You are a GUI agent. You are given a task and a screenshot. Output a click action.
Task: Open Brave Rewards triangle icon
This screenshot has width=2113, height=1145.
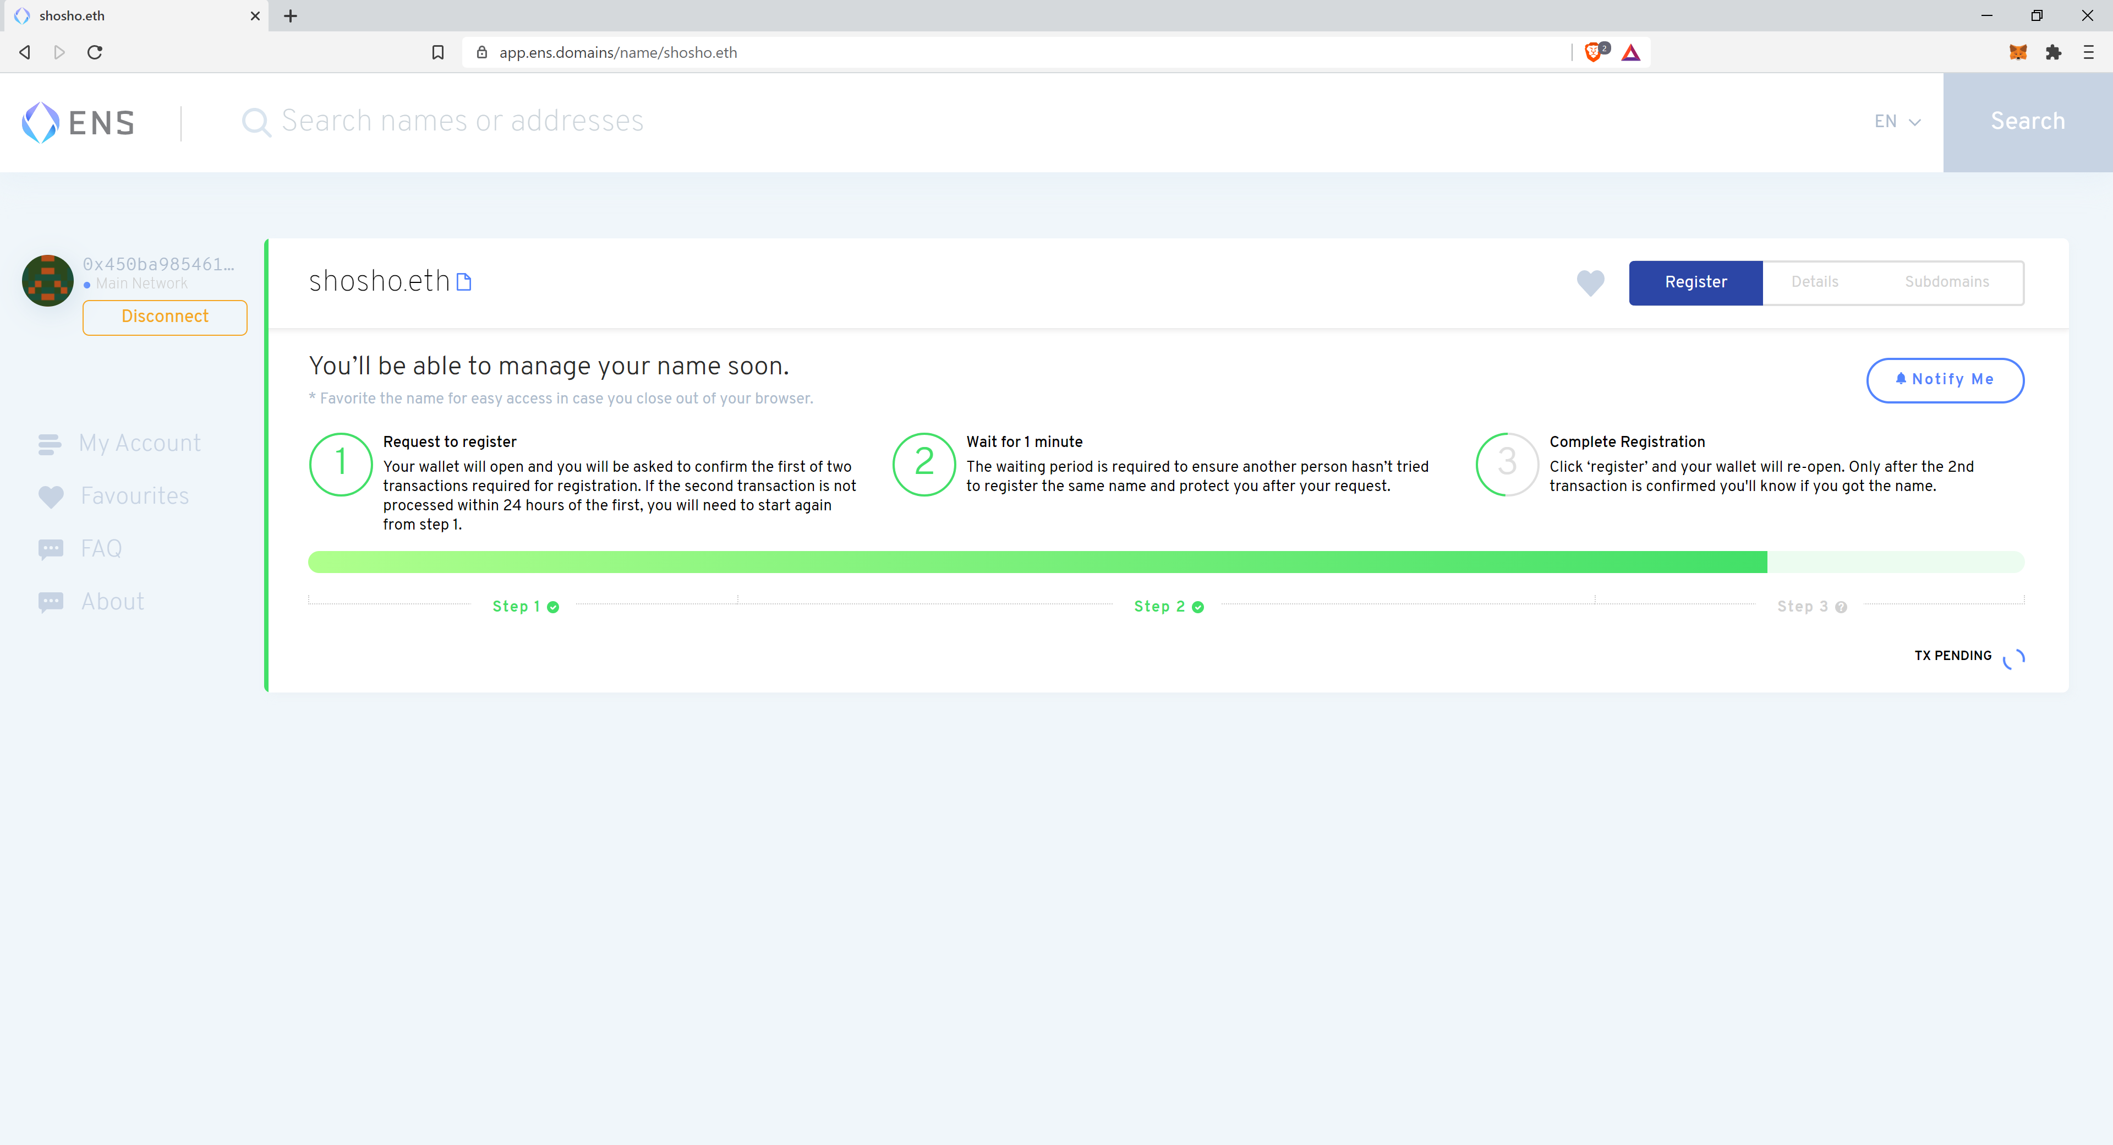coord(1630,52)
